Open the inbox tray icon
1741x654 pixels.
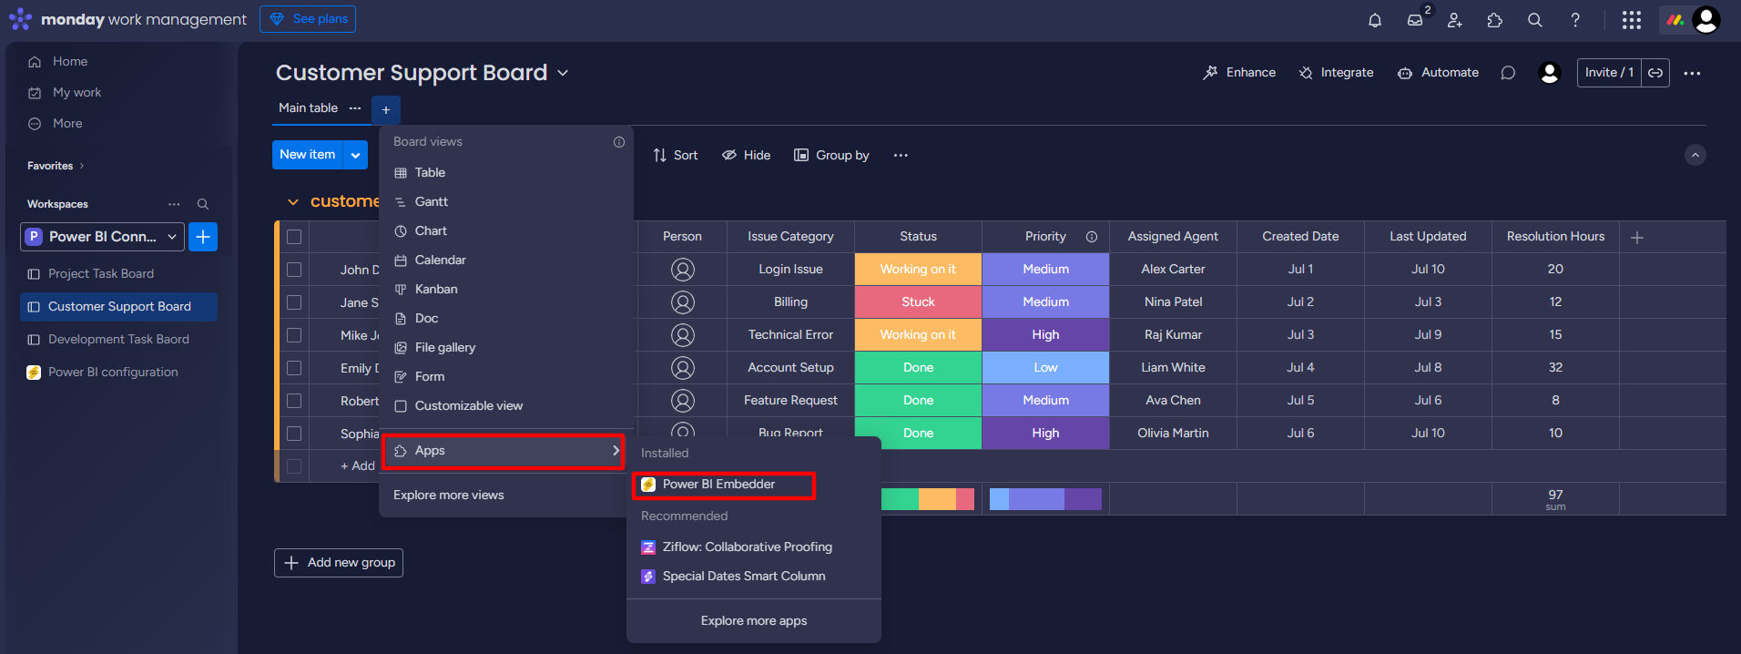click(1415, 20)
